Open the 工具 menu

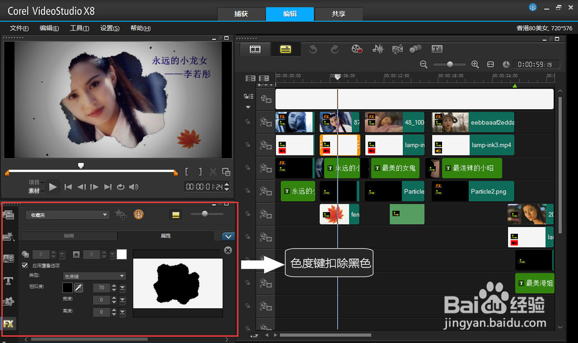click(79, 28)
